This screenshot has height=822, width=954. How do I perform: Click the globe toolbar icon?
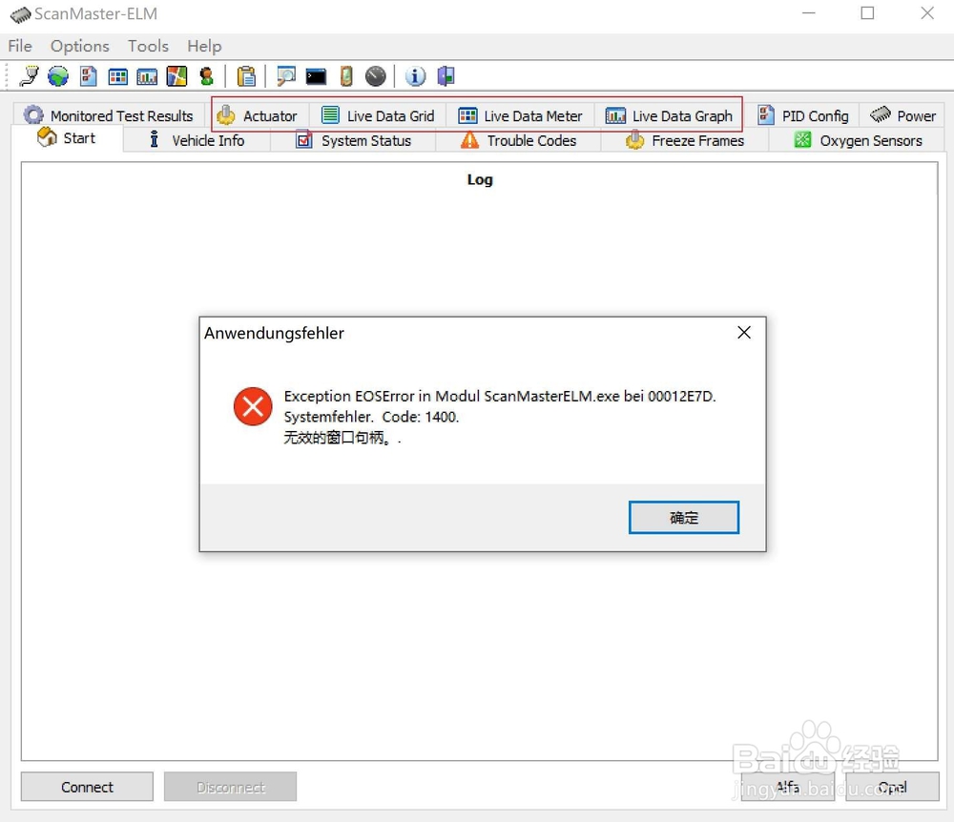click(x=58, y=76)
